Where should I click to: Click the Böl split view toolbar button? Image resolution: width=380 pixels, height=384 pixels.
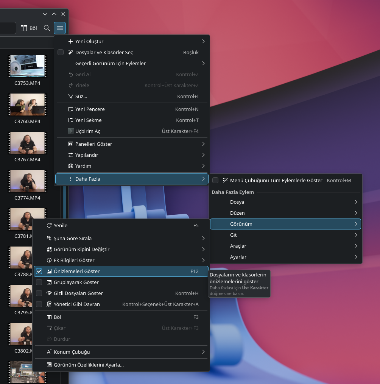click(x=29, y=28)
